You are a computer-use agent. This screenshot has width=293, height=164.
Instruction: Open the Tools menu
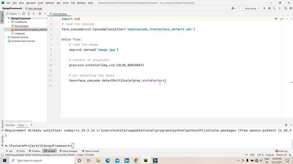coord(65,3)
